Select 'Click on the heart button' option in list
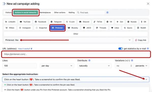This screenshot has height=92, width=152. (x=76, y=85)
